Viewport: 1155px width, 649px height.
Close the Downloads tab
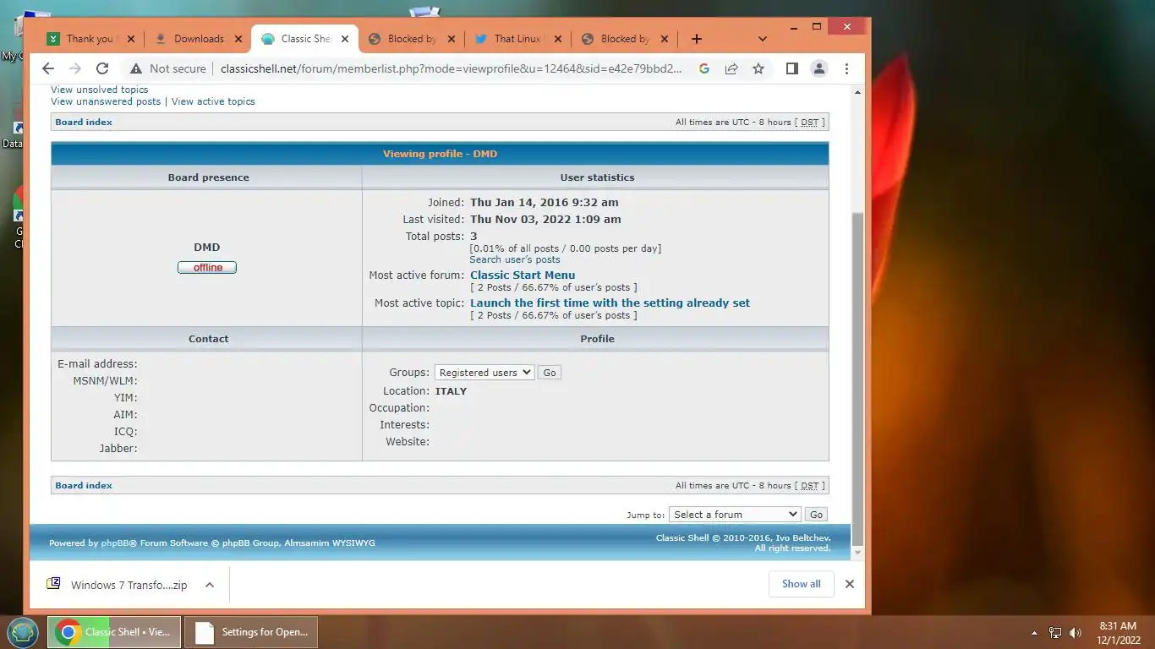coord(238,39)
